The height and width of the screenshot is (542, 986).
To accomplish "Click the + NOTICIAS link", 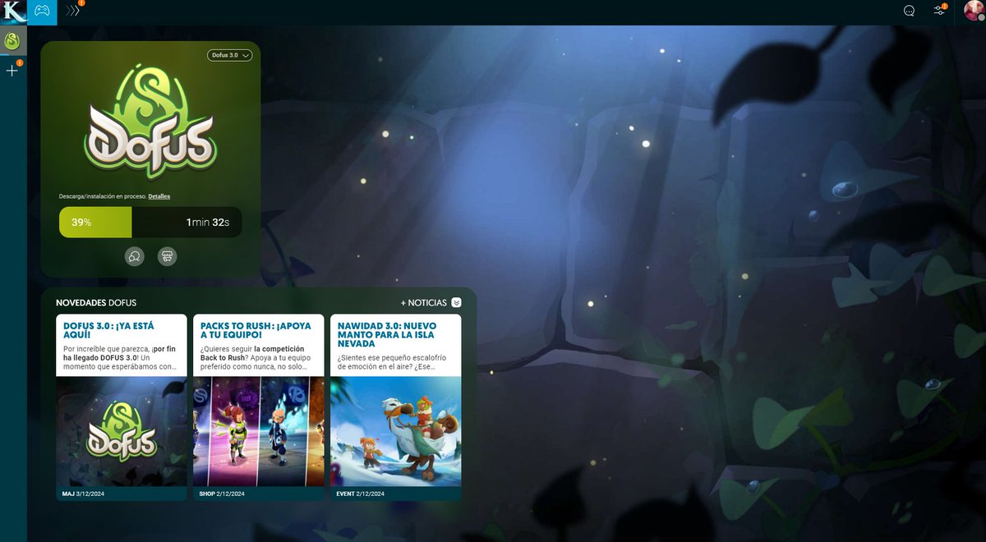I will coord(423,303).
